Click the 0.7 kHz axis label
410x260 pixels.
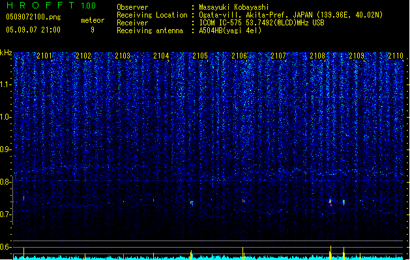tap(6, 214)
